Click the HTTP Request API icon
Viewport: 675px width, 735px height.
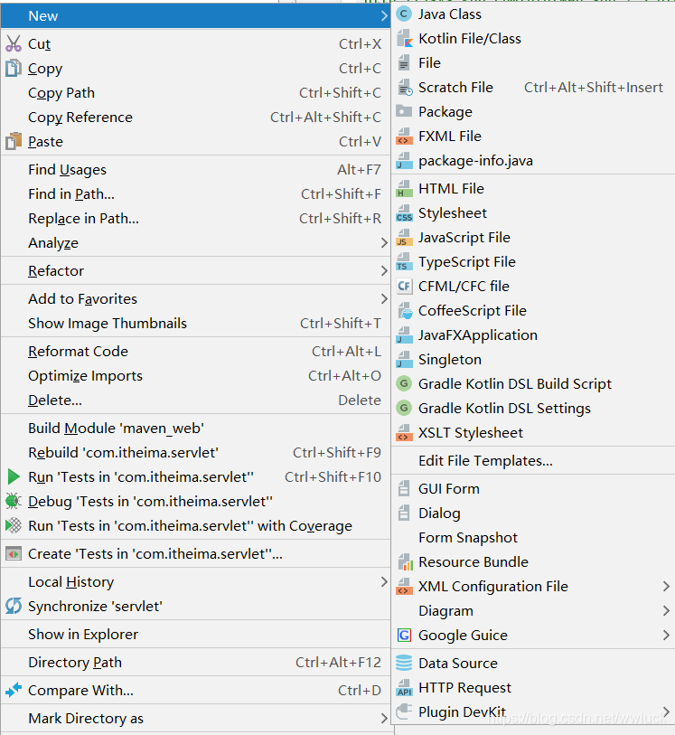[404, 687]
